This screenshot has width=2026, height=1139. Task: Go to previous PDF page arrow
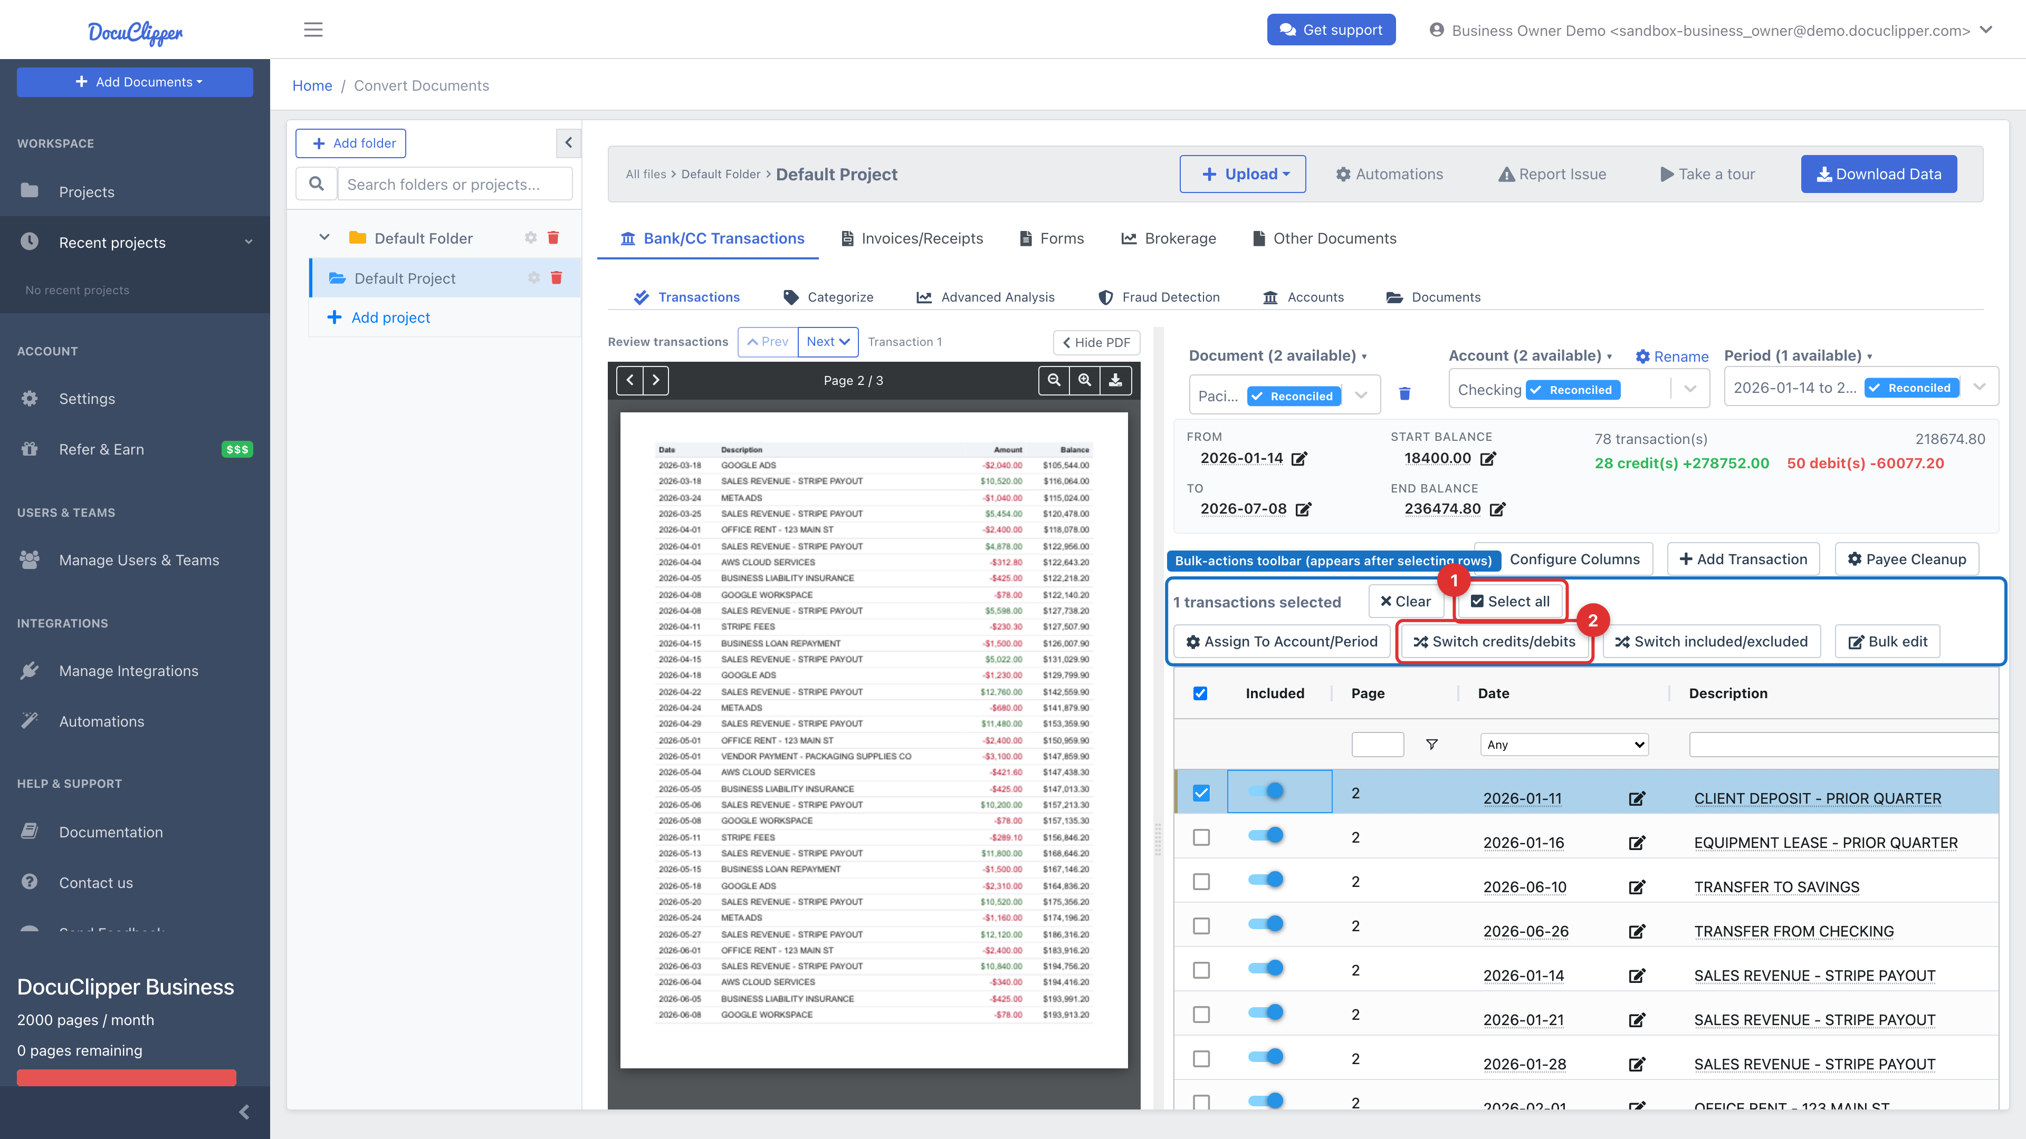pos(630,380)
